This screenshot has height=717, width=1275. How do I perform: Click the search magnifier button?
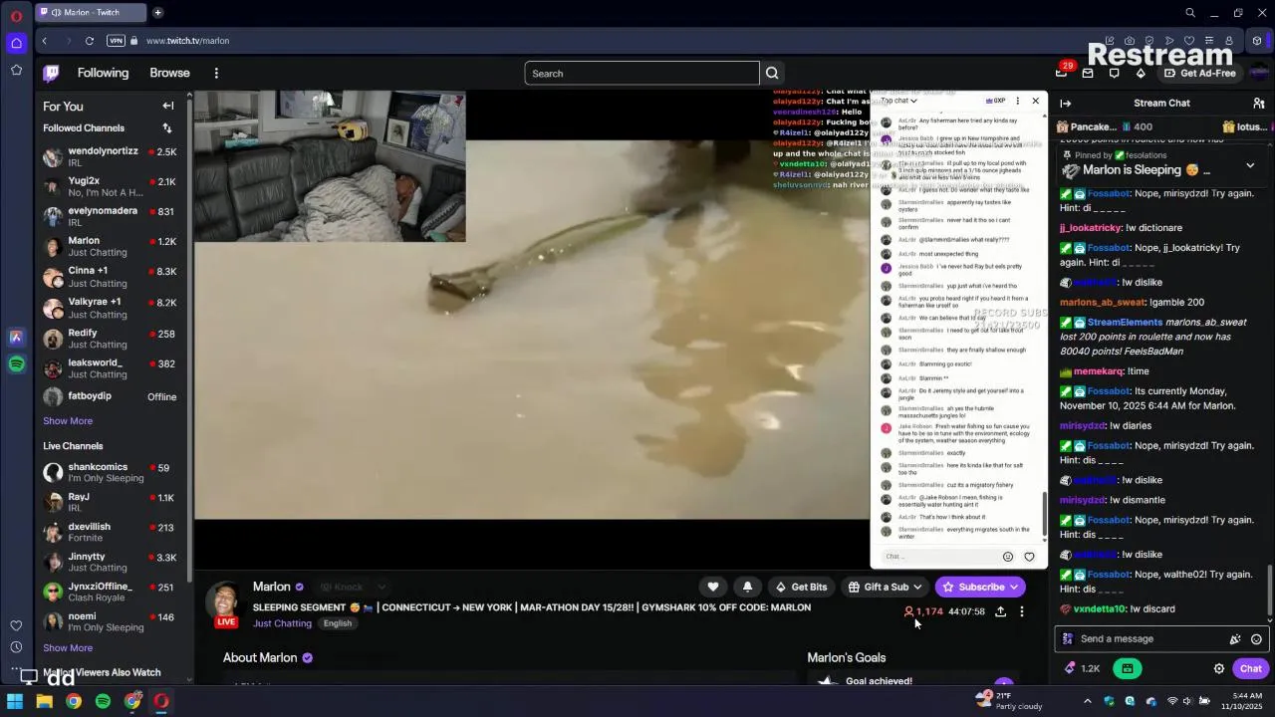[x=772, y=73]
